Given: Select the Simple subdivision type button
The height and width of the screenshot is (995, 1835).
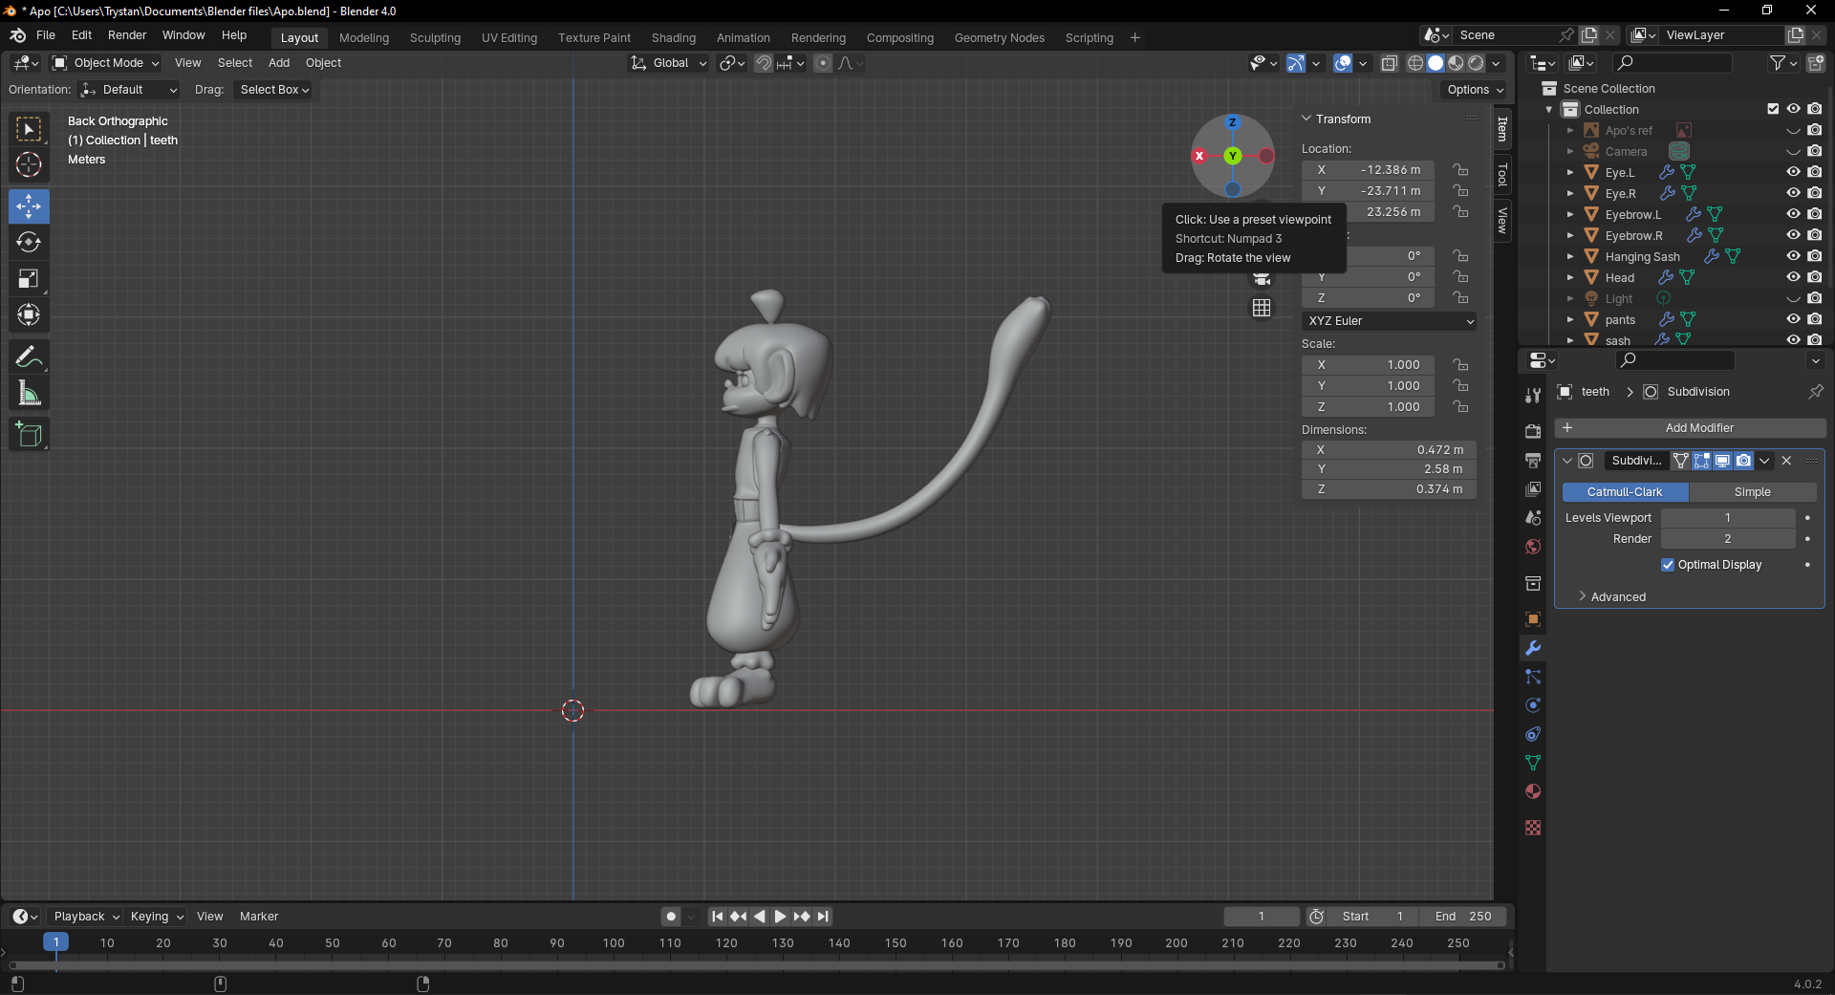Looking at the screenshot, I should coord(1752,492).
